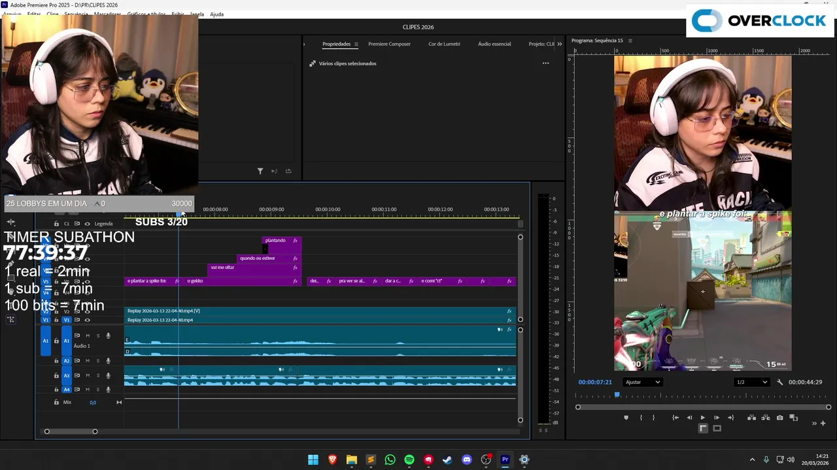Viewport: 837px width, 470px height.
Task: Enable voice-over record on A2
Action: pyautogui.click(x=109, y=361)
